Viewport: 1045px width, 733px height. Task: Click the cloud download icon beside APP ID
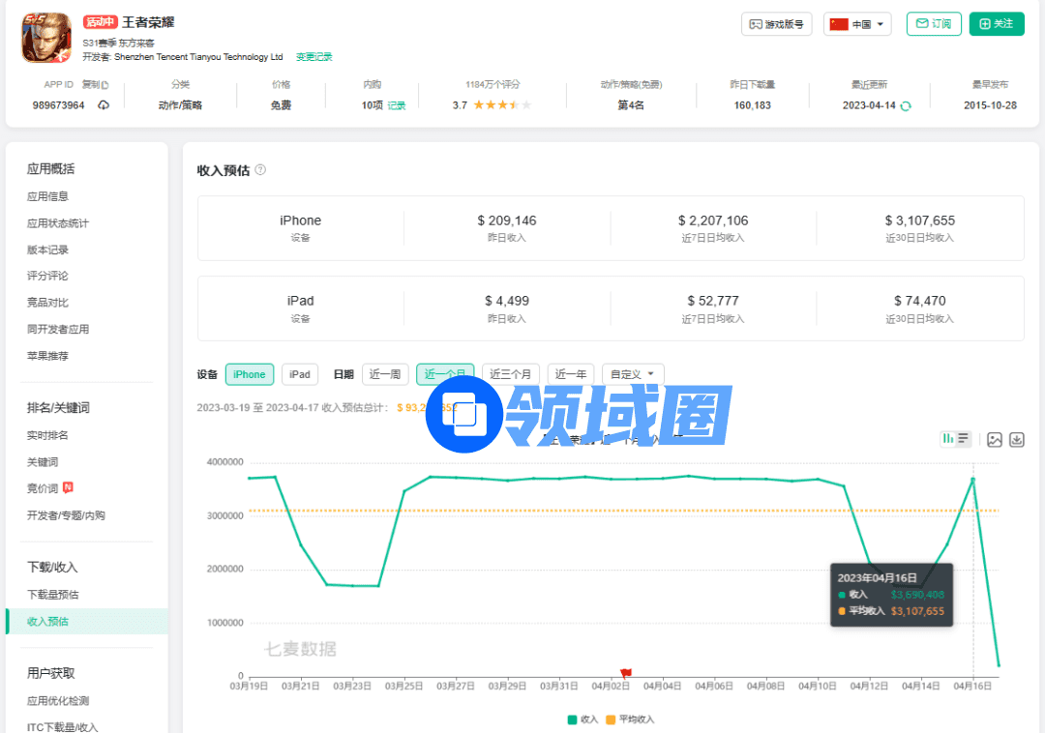pos(104,105)
